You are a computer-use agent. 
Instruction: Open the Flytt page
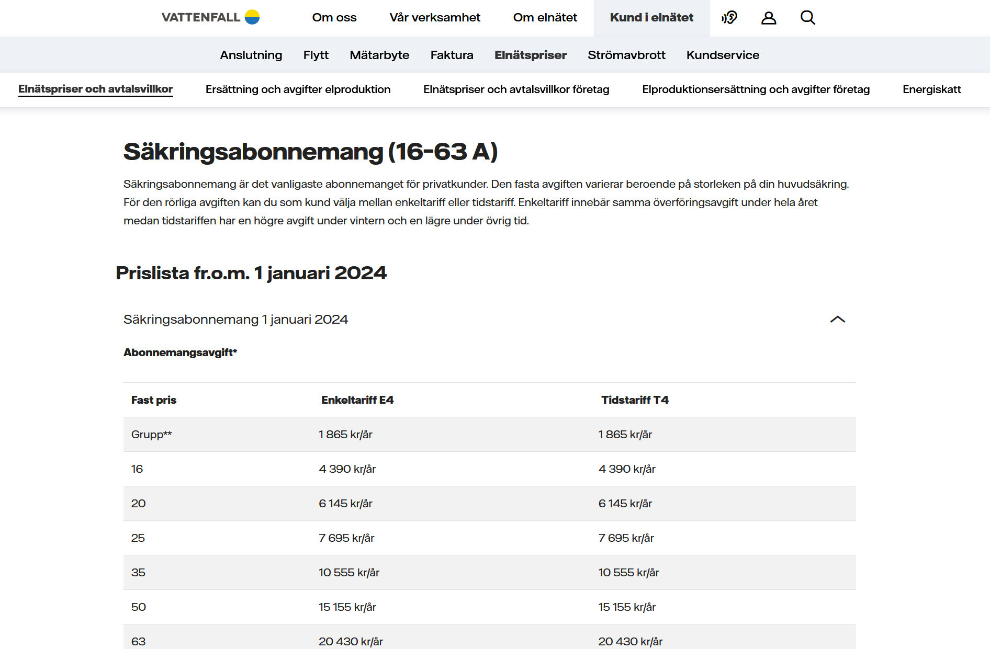point(316,55)
